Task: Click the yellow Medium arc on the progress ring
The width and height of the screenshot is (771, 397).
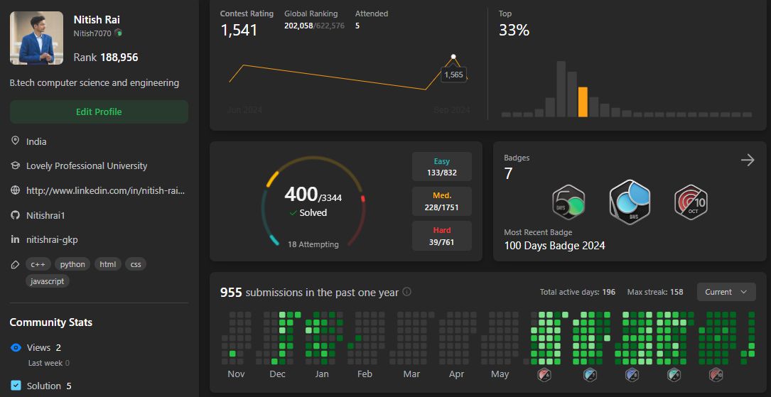Action: (272, 179)
